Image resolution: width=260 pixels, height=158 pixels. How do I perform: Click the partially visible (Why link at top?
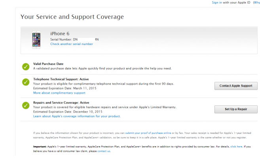(256, 2)
